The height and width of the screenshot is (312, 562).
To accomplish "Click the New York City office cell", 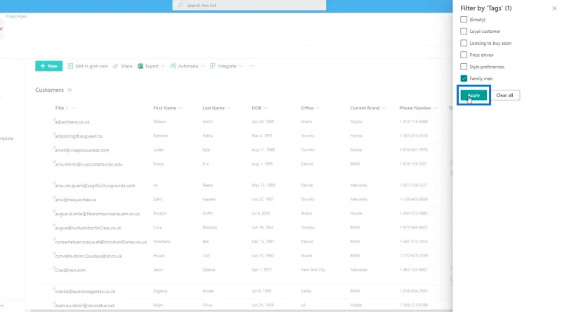I will [313, 270].
